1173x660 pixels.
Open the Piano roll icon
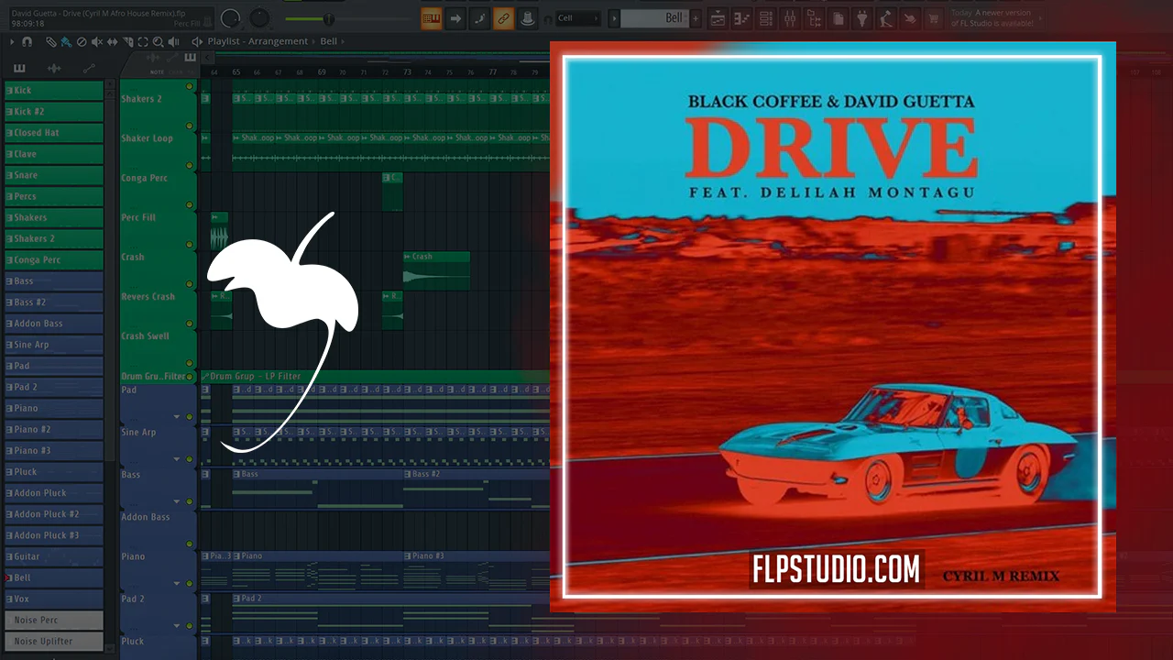coord(741,18)
